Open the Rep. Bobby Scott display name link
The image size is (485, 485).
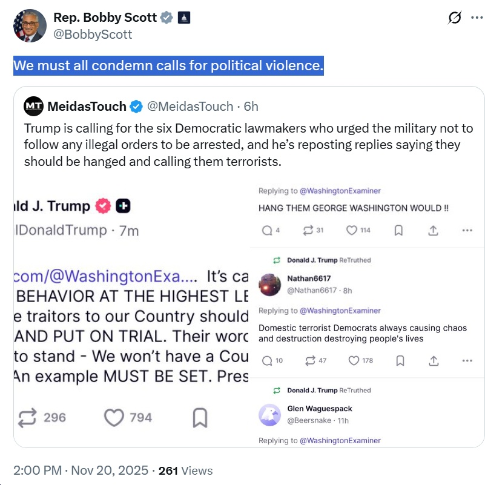[x=105, y=18]
